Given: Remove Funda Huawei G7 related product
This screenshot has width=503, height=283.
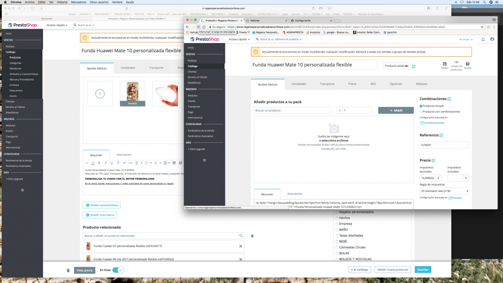Looking at the screenshot, I should pyautogui.click(x=241, y=246).
